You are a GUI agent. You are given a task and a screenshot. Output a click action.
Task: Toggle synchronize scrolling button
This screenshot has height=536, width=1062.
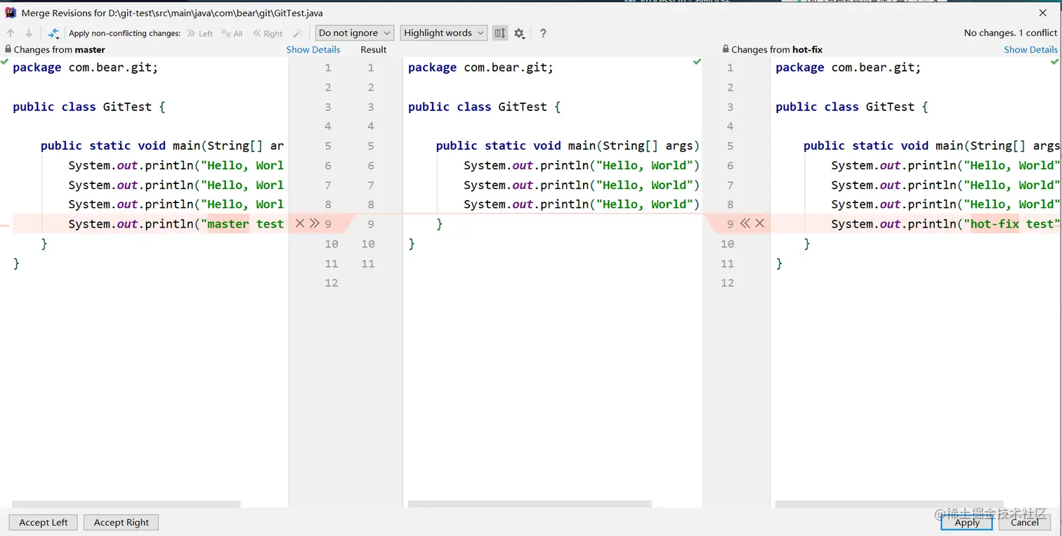pyautogui.click(x=500, y=33)
